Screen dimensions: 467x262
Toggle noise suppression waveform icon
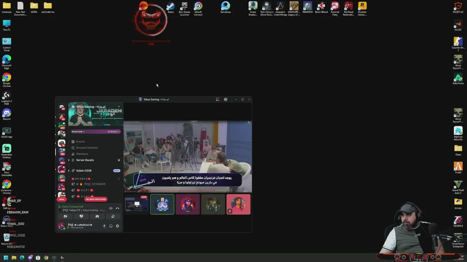point(111,208)
